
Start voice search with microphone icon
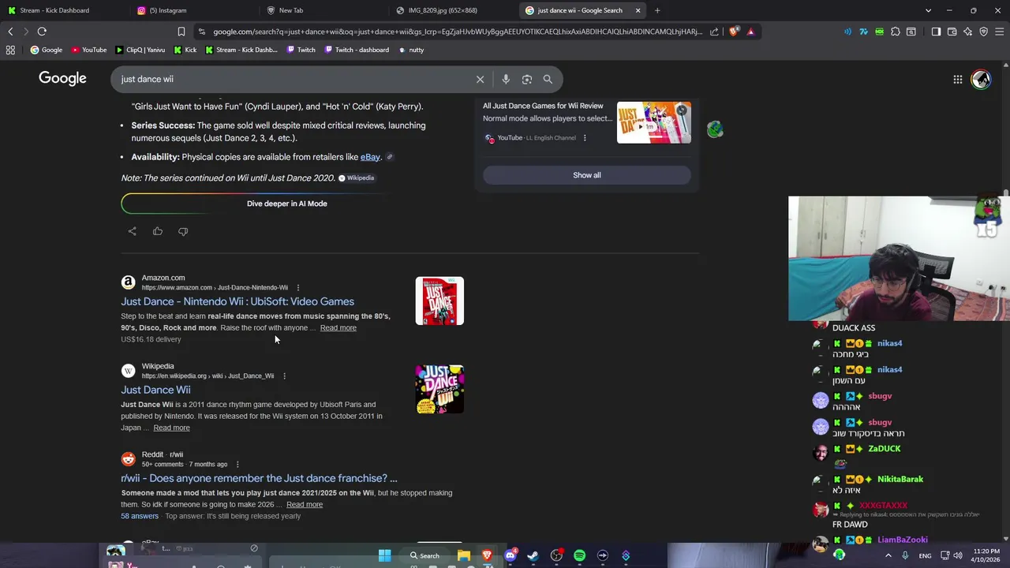(506, 79)
